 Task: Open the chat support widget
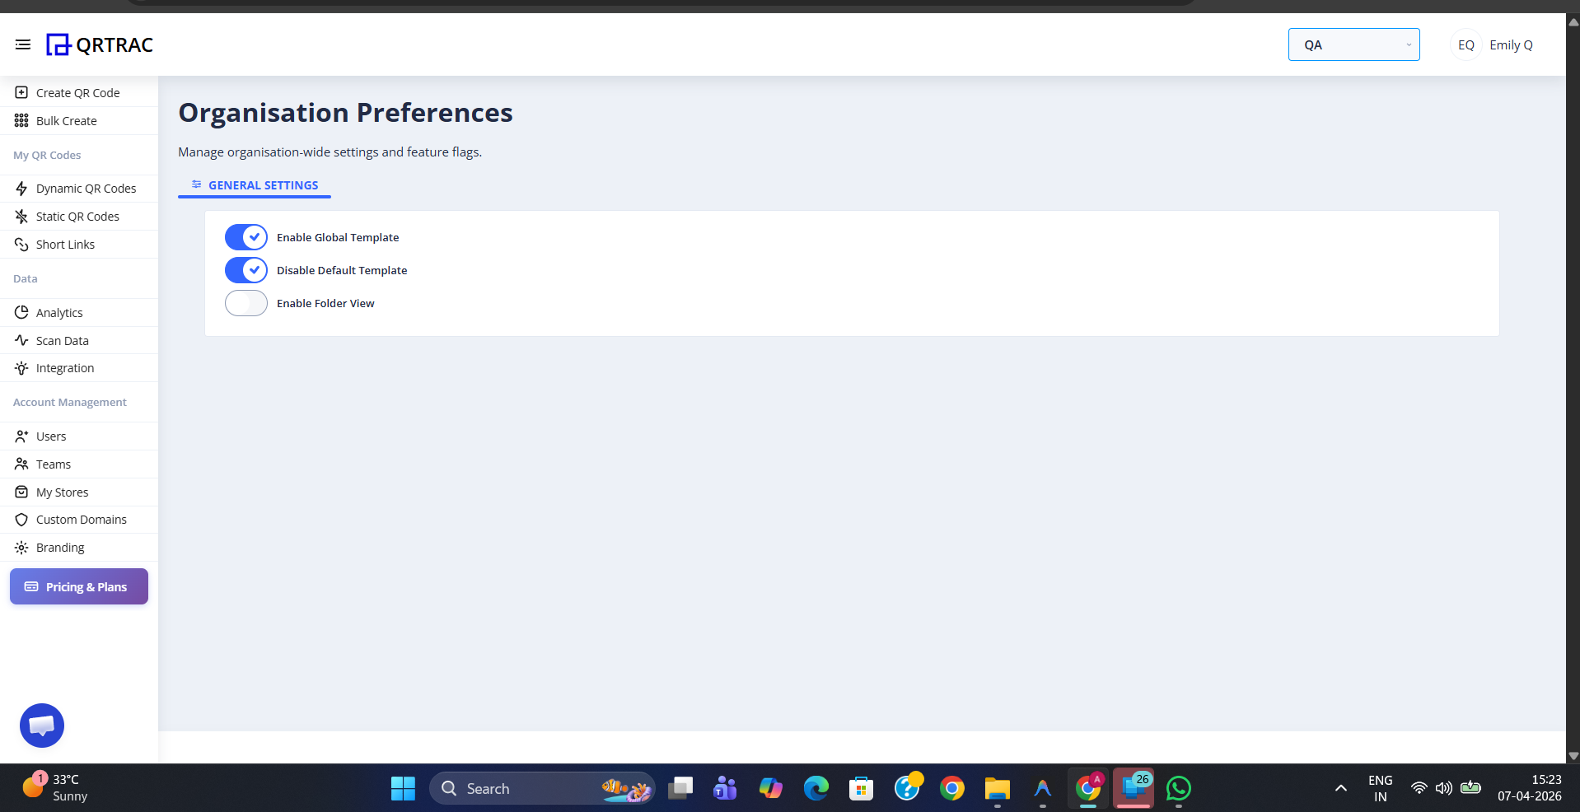coord(41,725)
